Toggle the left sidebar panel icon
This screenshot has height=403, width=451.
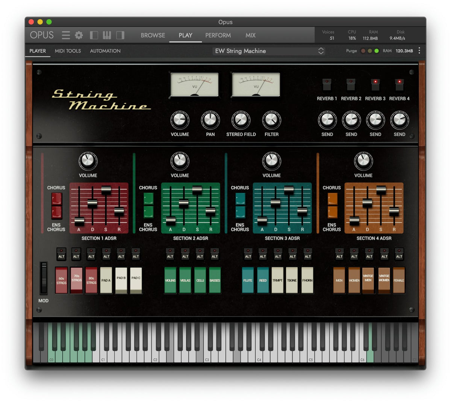pos(94,35)
